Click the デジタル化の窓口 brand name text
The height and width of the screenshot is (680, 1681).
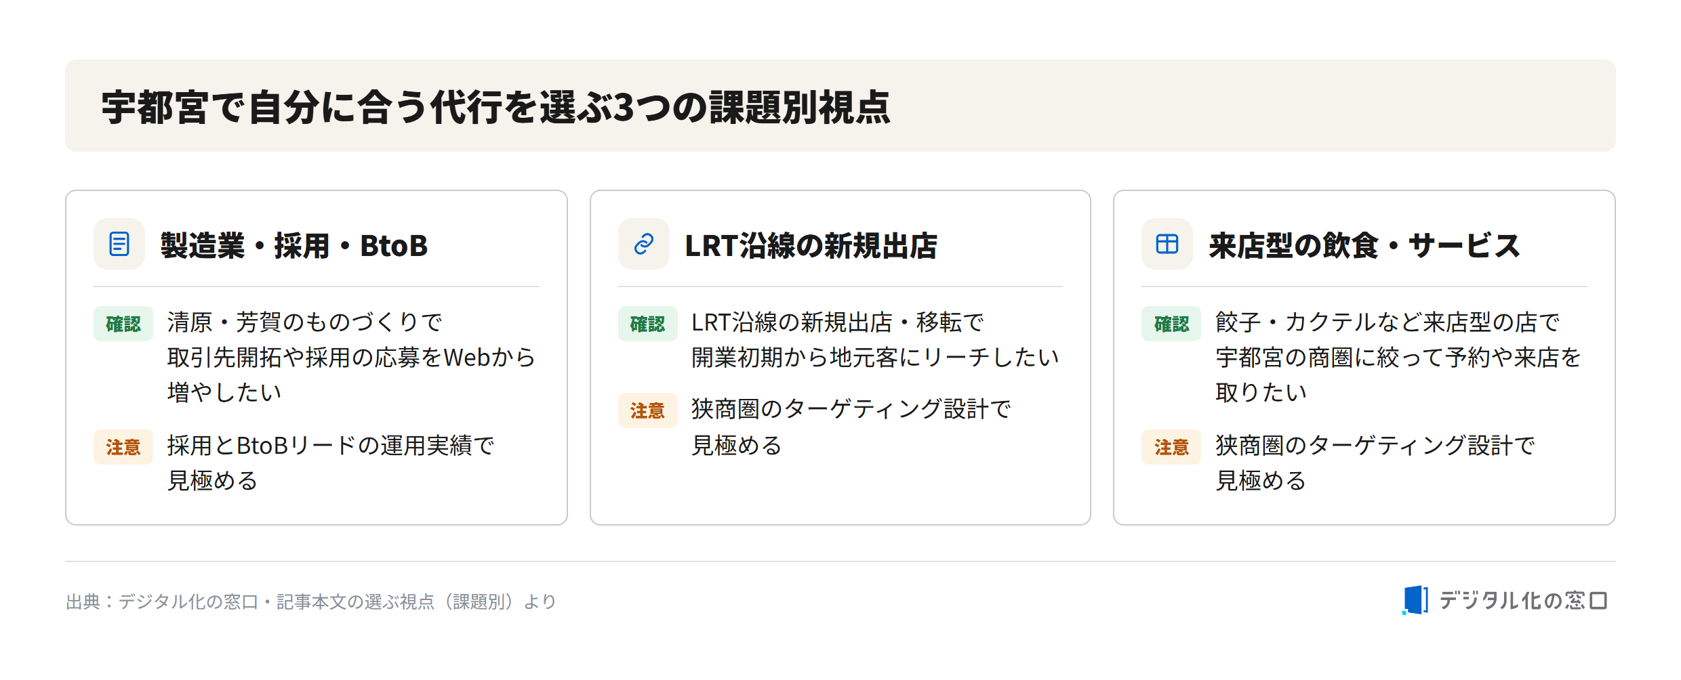click(x=1523, y=600)
